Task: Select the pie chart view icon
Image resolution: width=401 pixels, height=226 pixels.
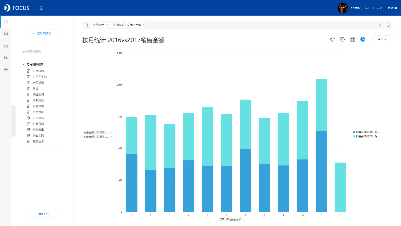Action: coord(363,39)
